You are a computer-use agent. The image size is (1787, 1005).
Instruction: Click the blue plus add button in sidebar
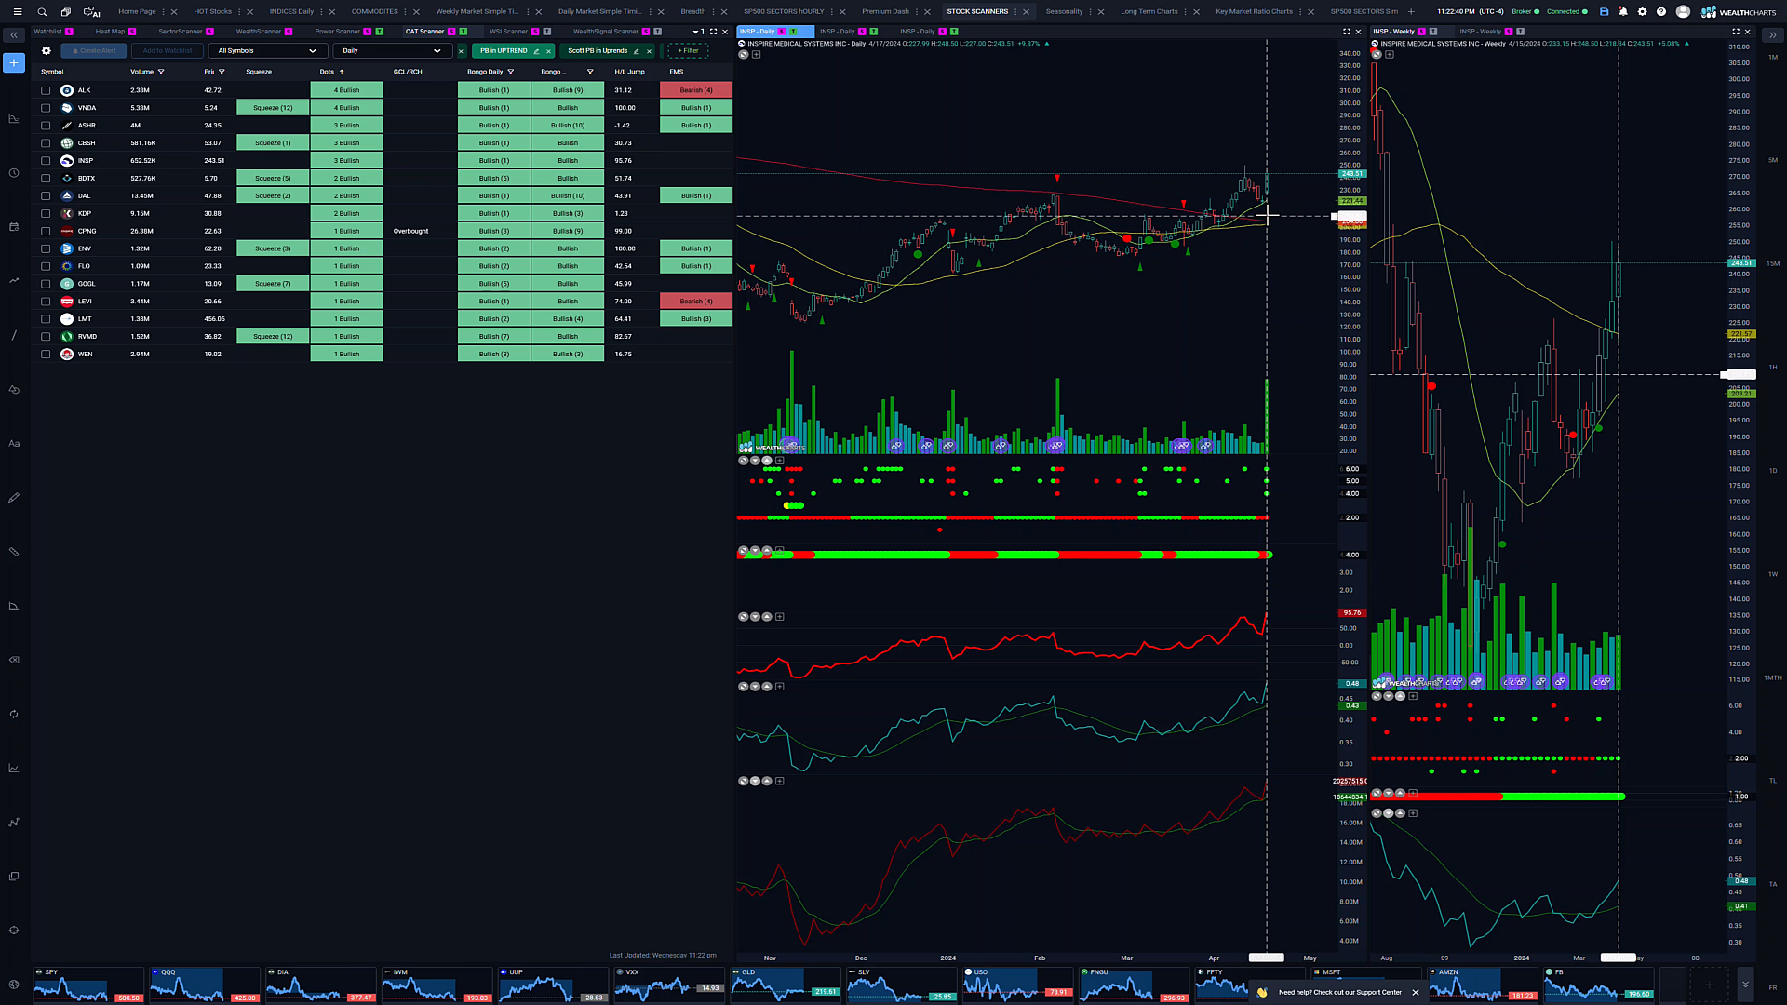[x=14, y=62]
